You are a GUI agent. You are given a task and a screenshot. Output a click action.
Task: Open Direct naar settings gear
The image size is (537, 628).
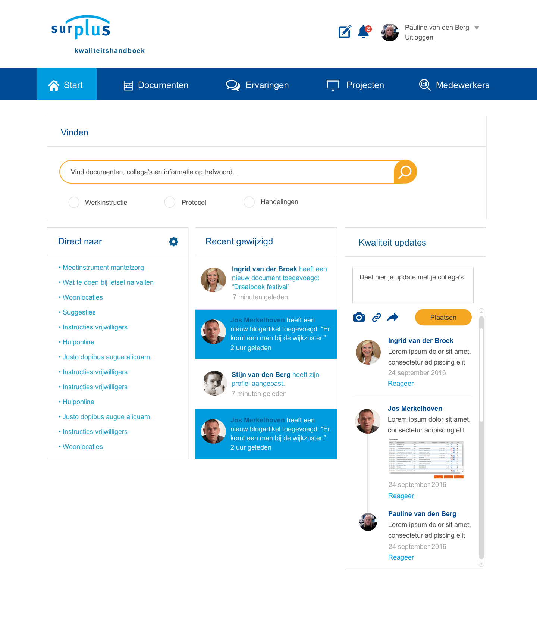tap(174, 241)
